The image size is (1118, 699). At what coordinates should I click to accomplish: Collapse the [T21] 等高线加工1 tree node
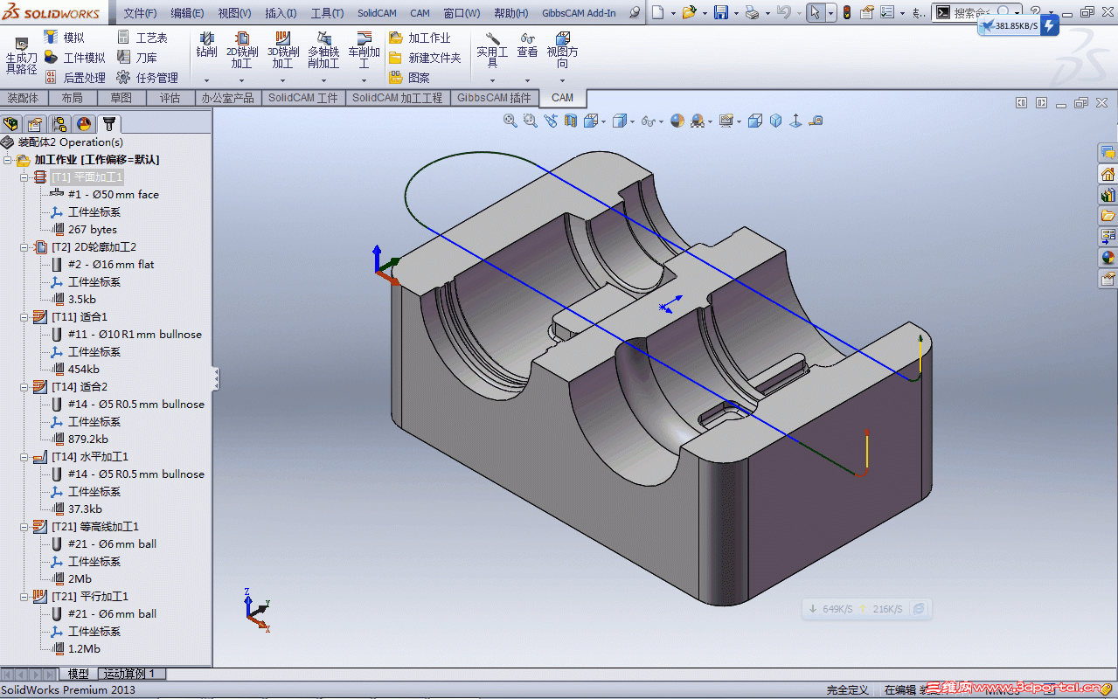coord(24,527)
